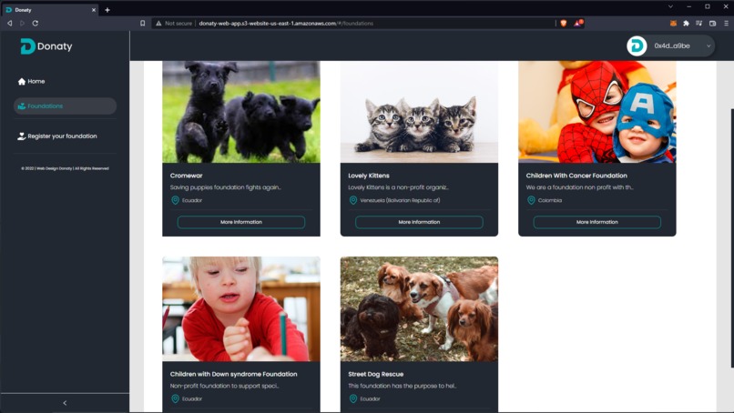Screen dimensions: 734x413
Task: Click the Cromewar card title
Action: click(x=187, y=176)
